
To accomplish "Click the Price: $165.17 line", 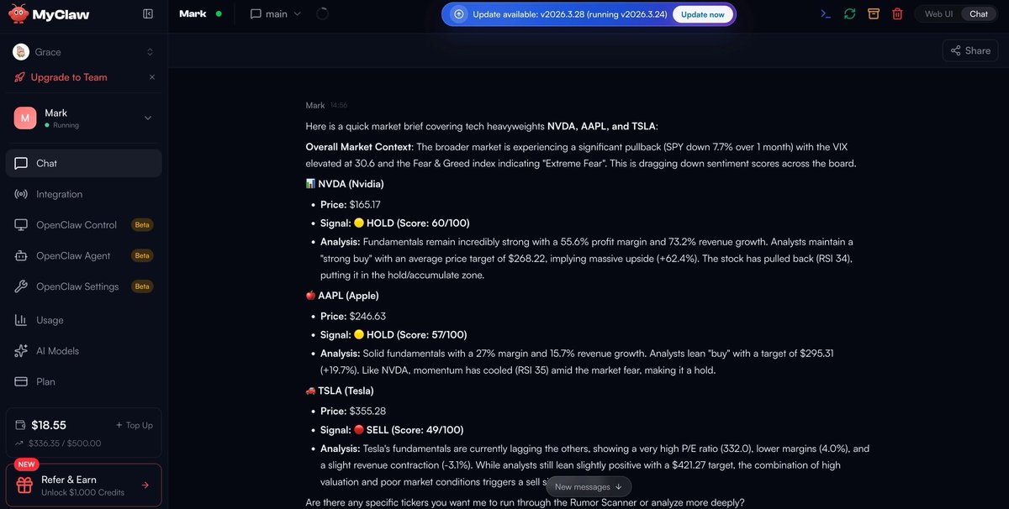I will [x=351, y=204].
